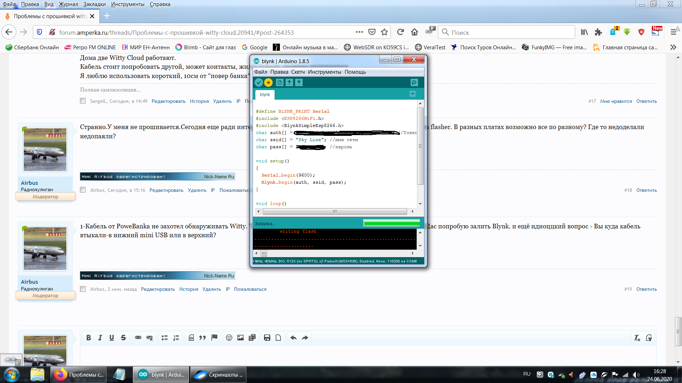Open Firefox page actions ellipsis menu
Viewport: 682px width, 383px height.
pyautogui.click(x=359, y=32)
